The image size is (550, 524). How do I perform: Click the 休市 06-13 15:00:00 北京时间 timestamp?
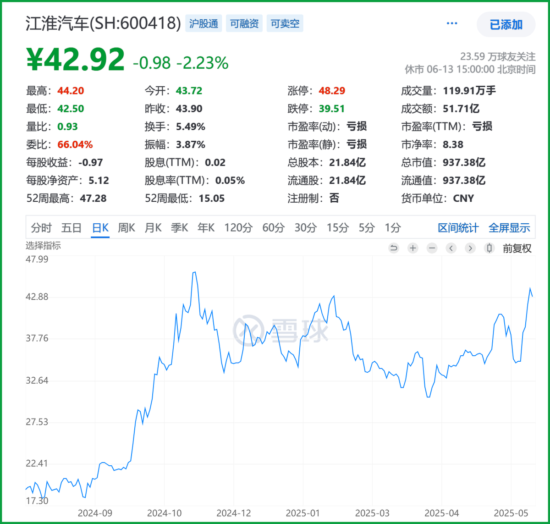click(470, 69)
